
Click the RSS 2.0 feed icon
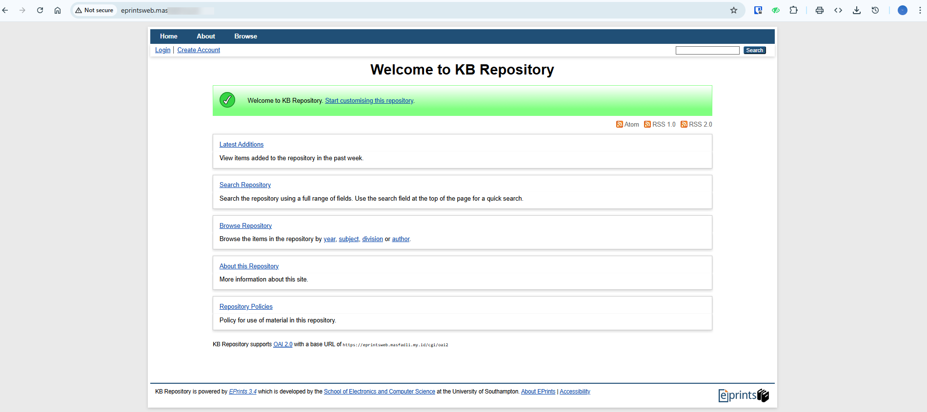684,124
